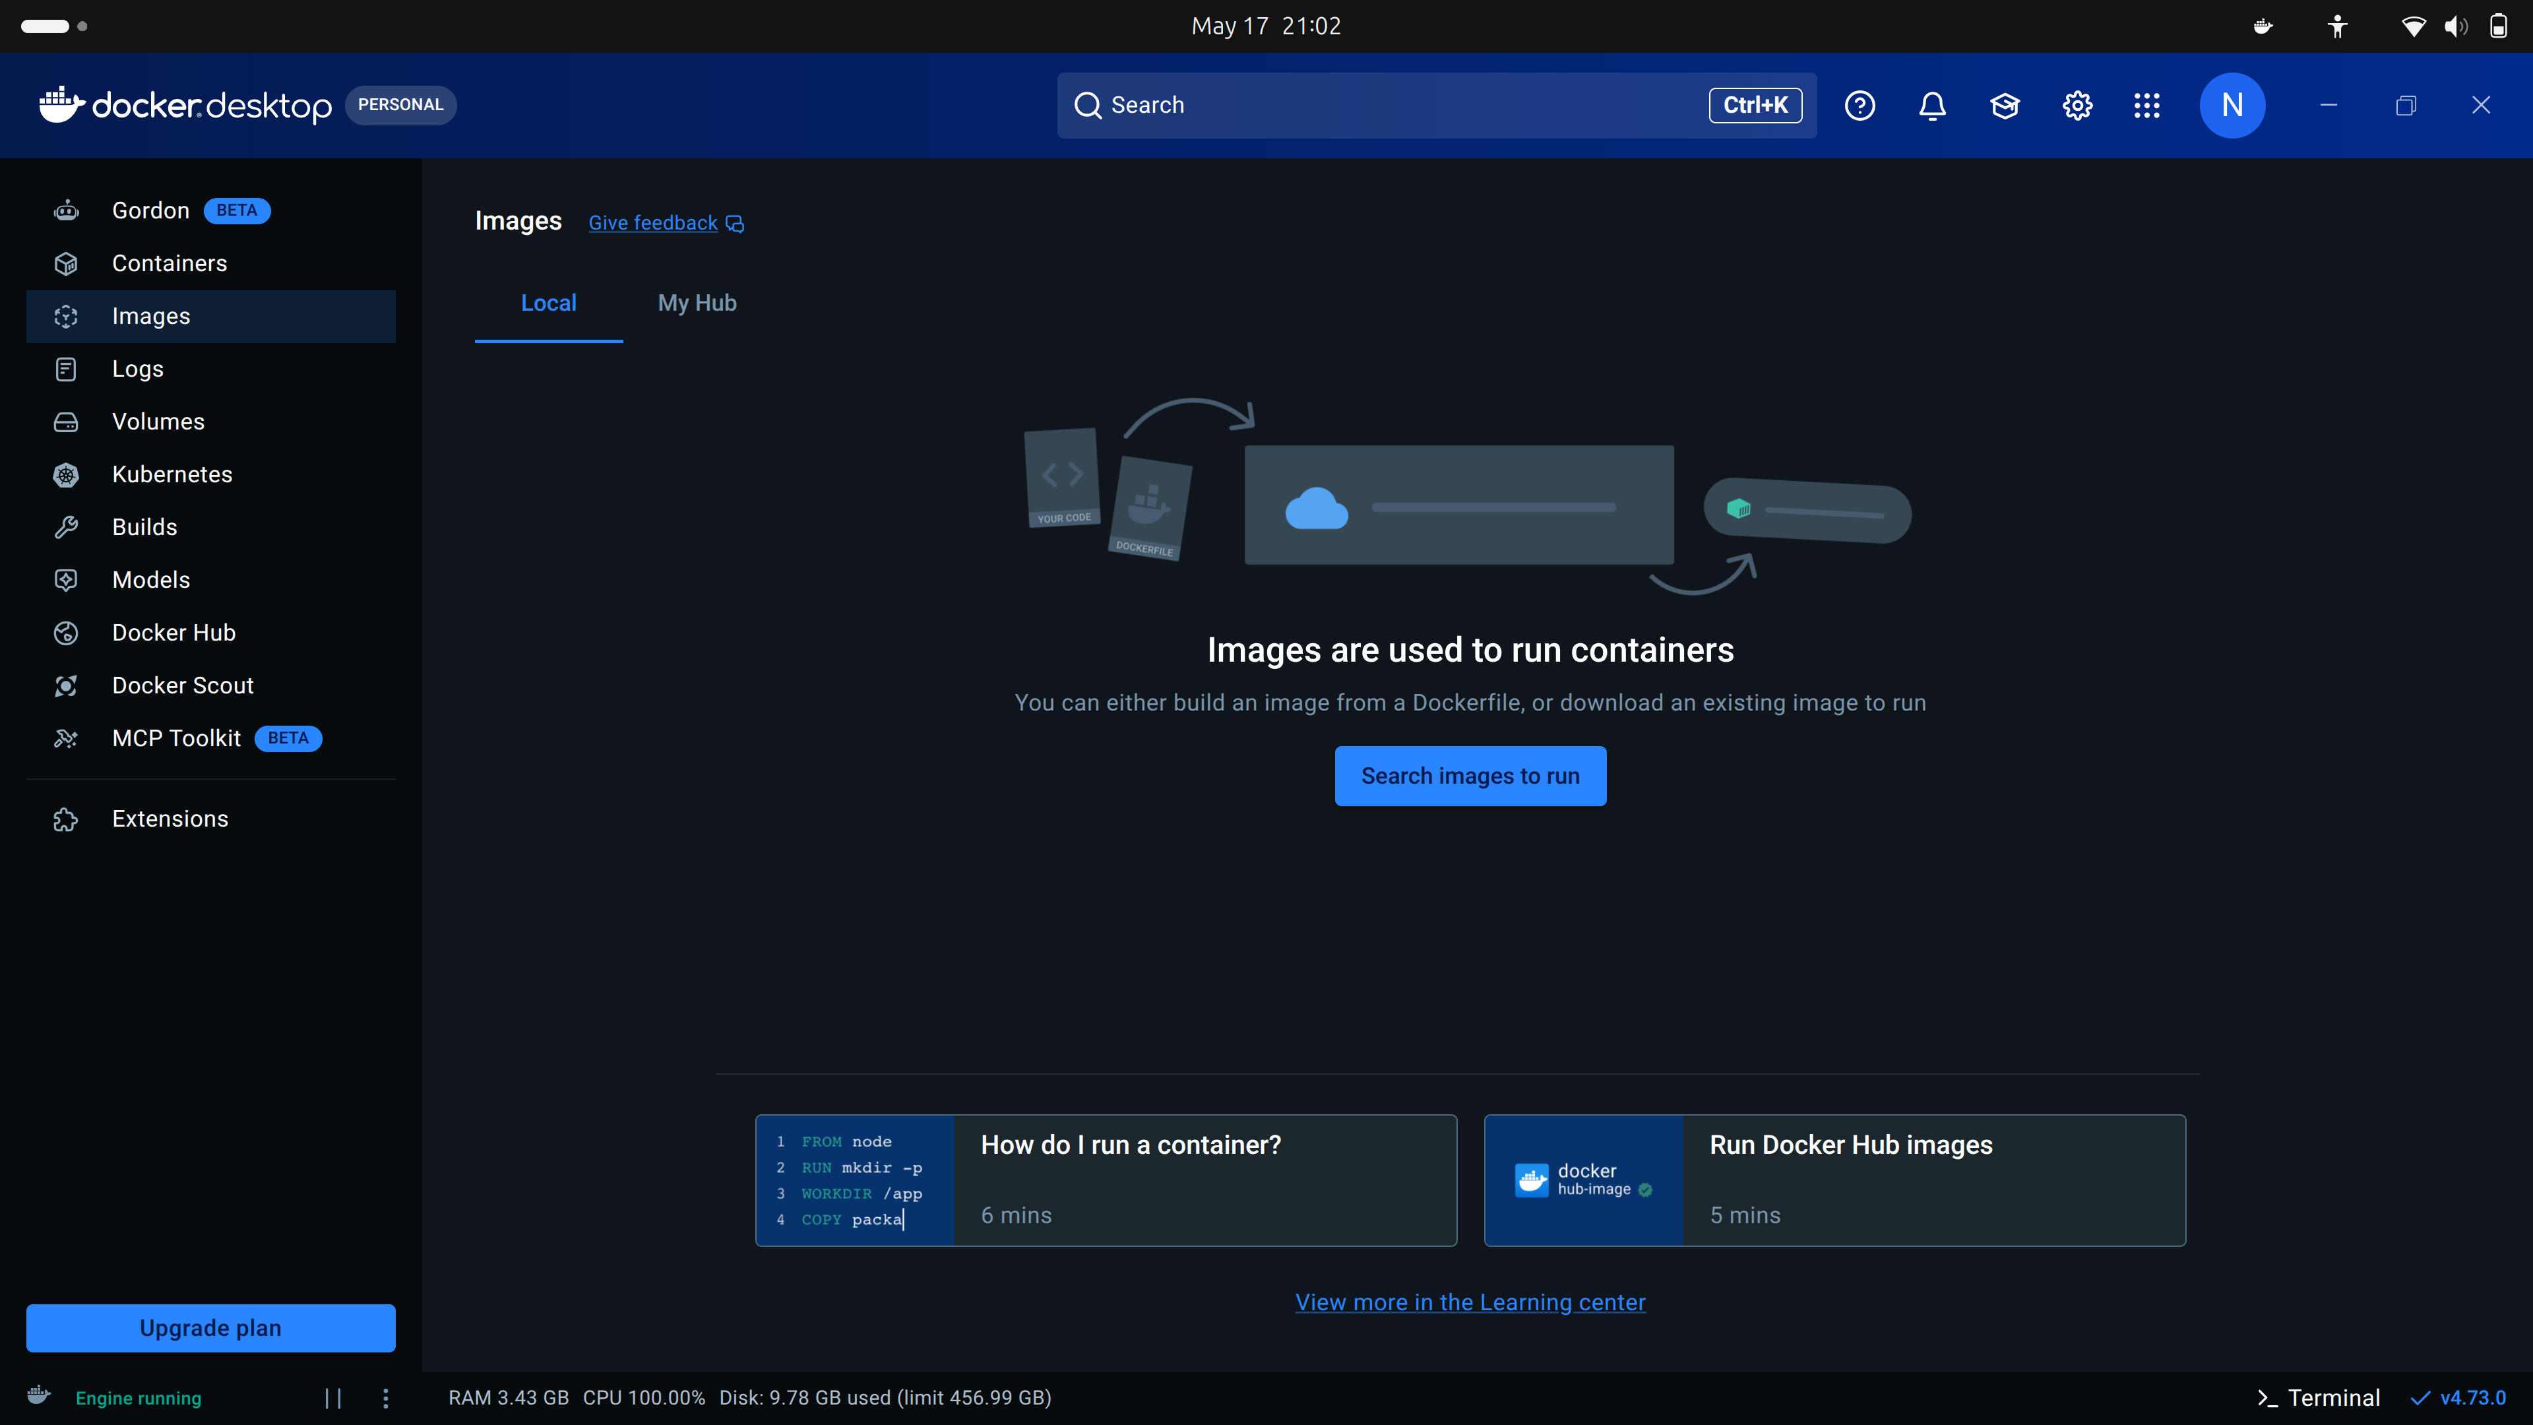Image resolution: width=2533 pixels, height=1425 pixels.
Task: Click the Extensions puzzle icon
Action: pos(66,819)
